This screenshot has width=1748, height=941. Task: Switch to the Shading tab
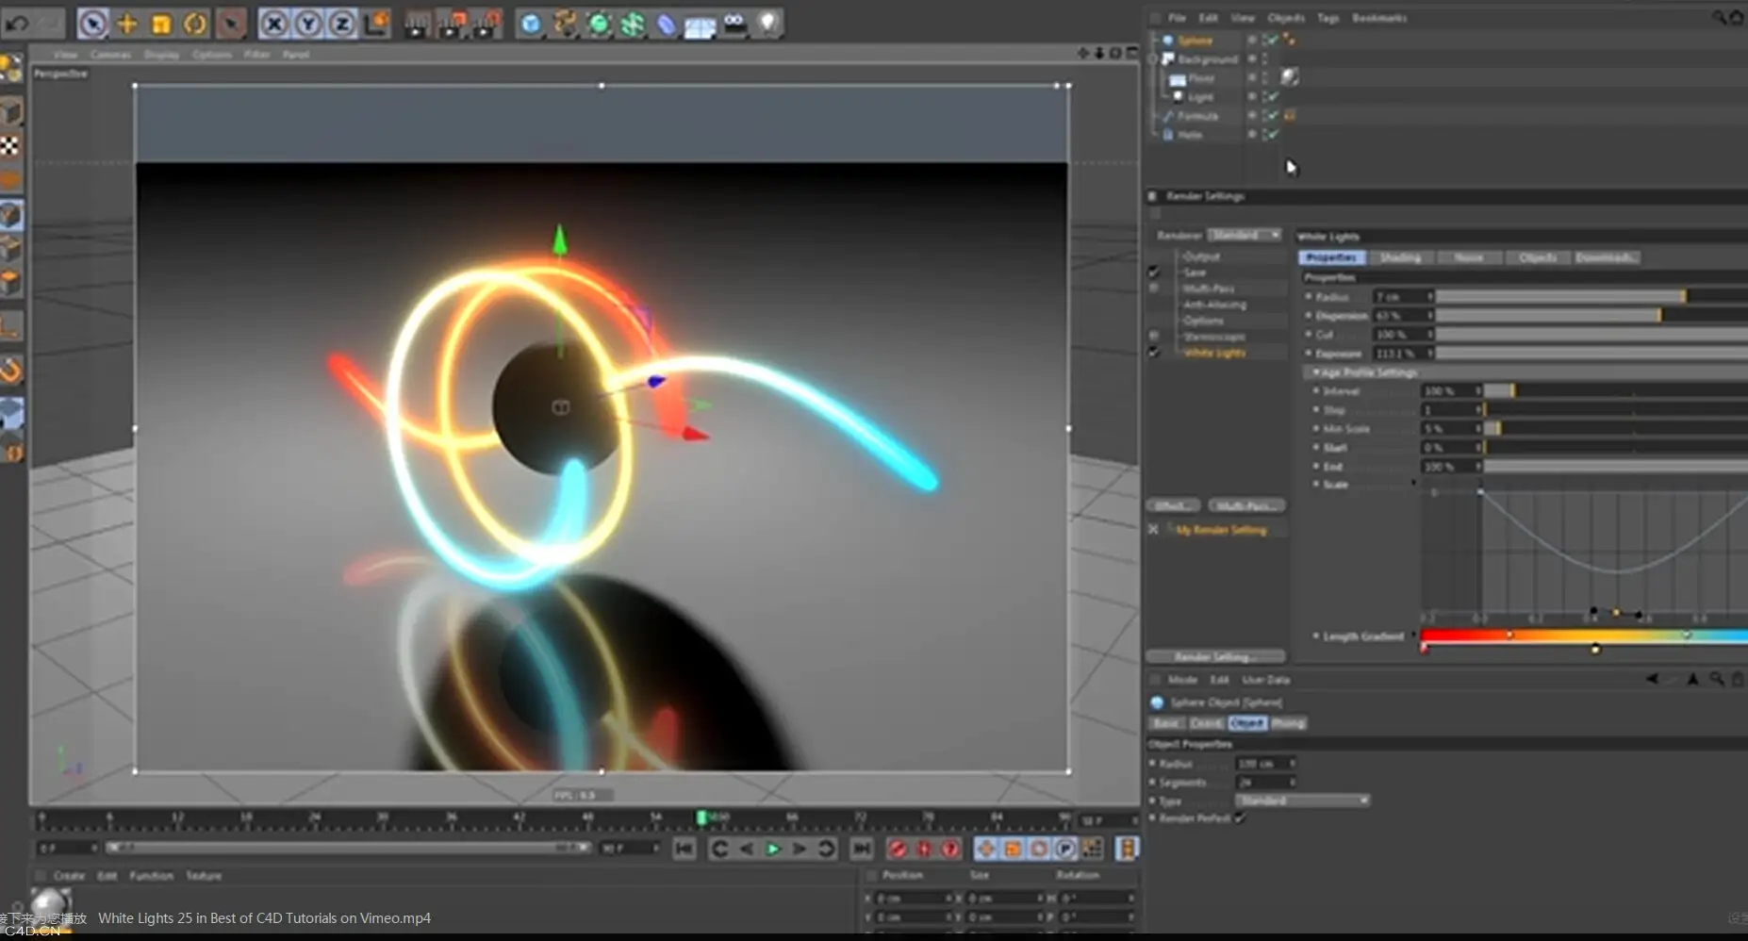tap(1400, 257)
